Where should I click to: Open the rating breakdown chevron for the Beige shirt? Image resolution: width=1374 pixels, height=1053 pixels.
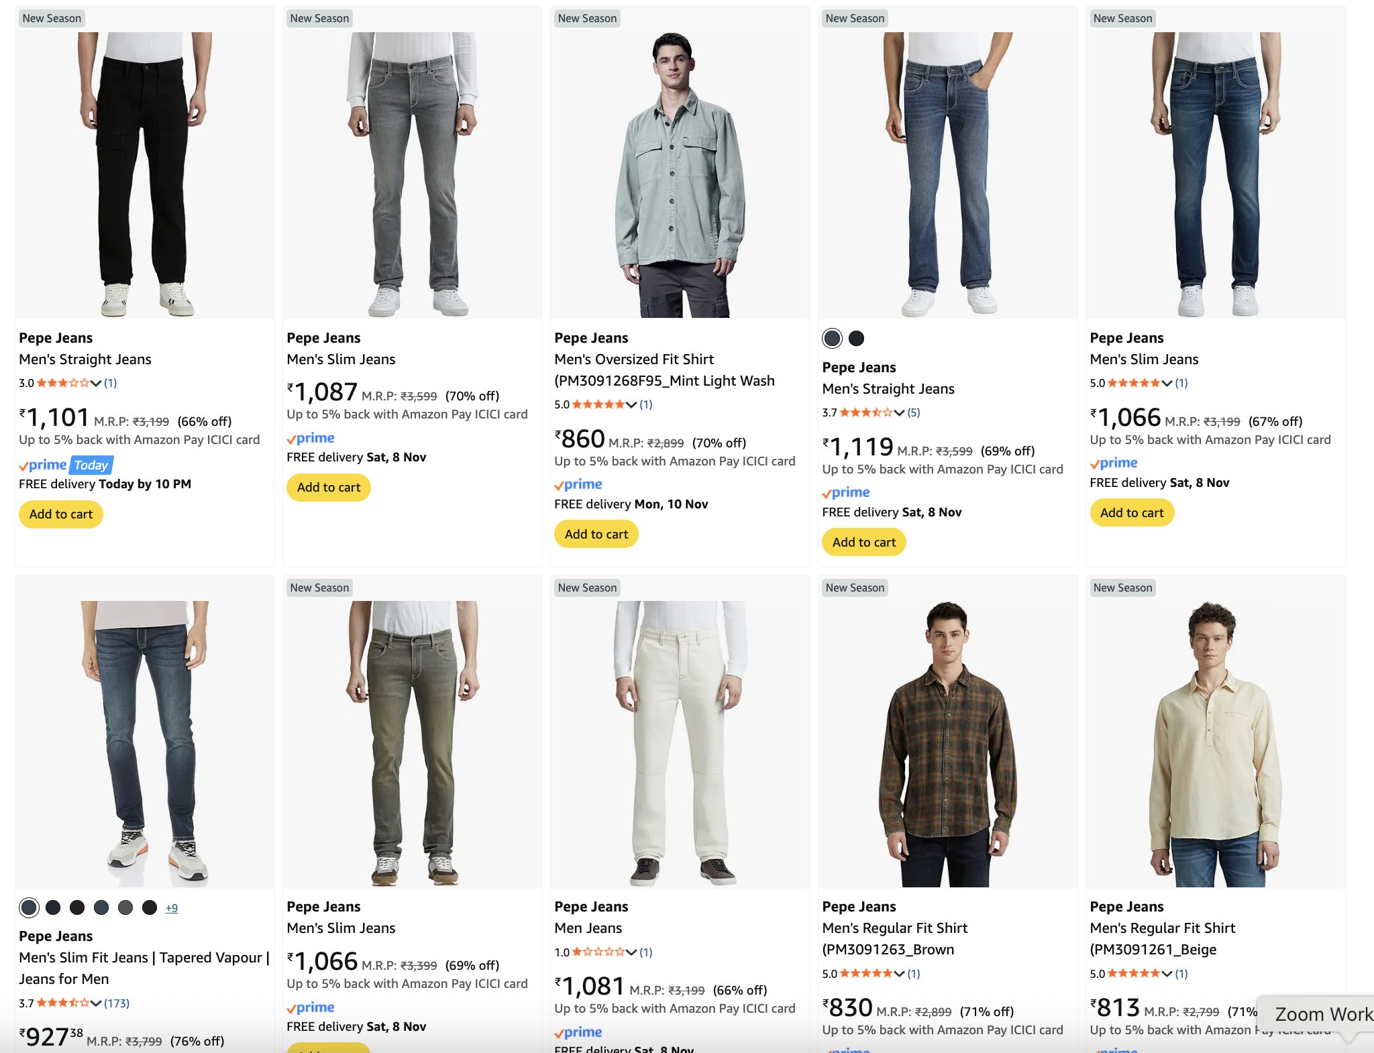click(1167, 974)
